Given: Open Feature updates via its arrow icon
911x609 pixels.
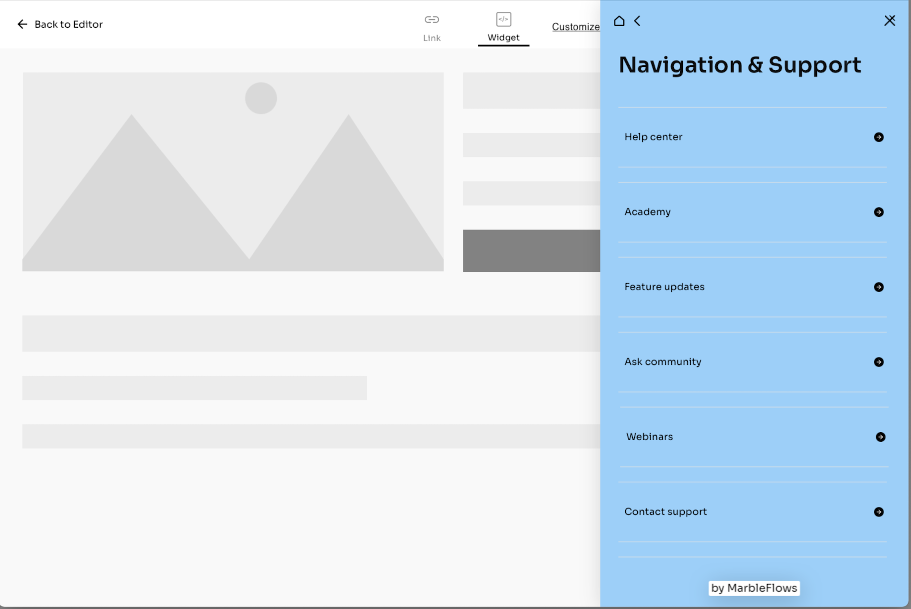Looking at the screenshot, I should pyautogui.click(x=879, y=287).
